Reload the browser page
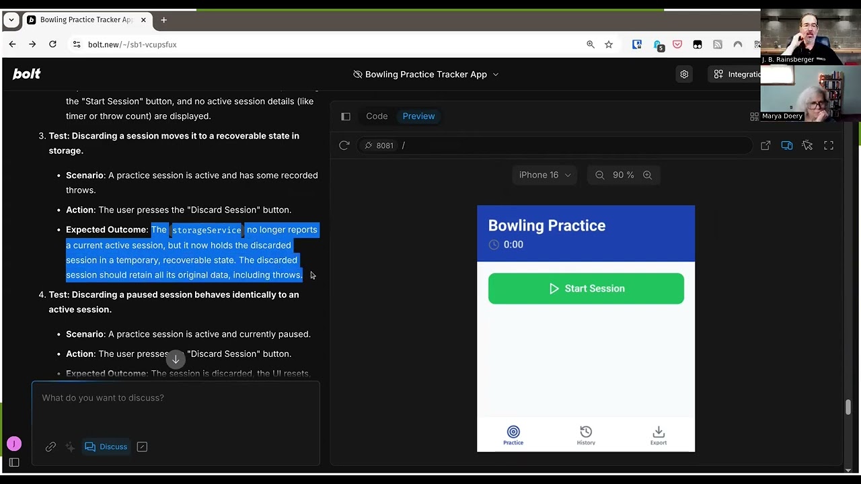Image resolution: width=861 pixels, height=484 pixels. click(52, 44)
